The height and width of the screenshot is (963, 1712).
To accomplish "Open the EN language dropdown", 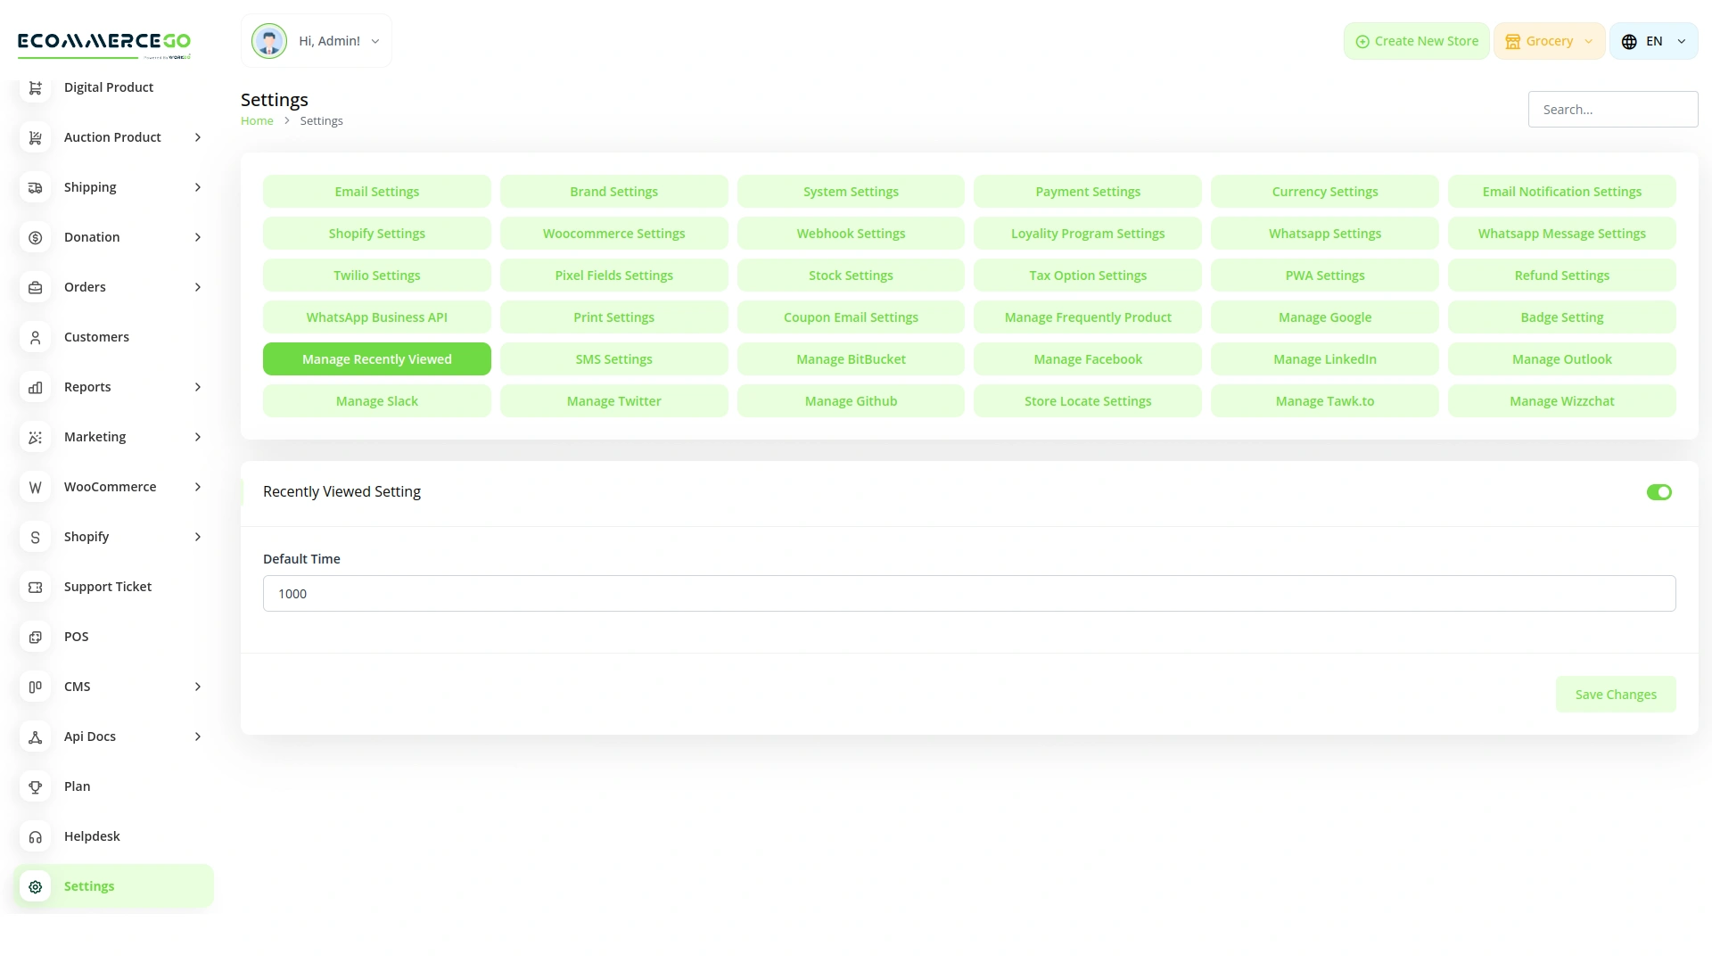I will click(x=1653, y=40).
